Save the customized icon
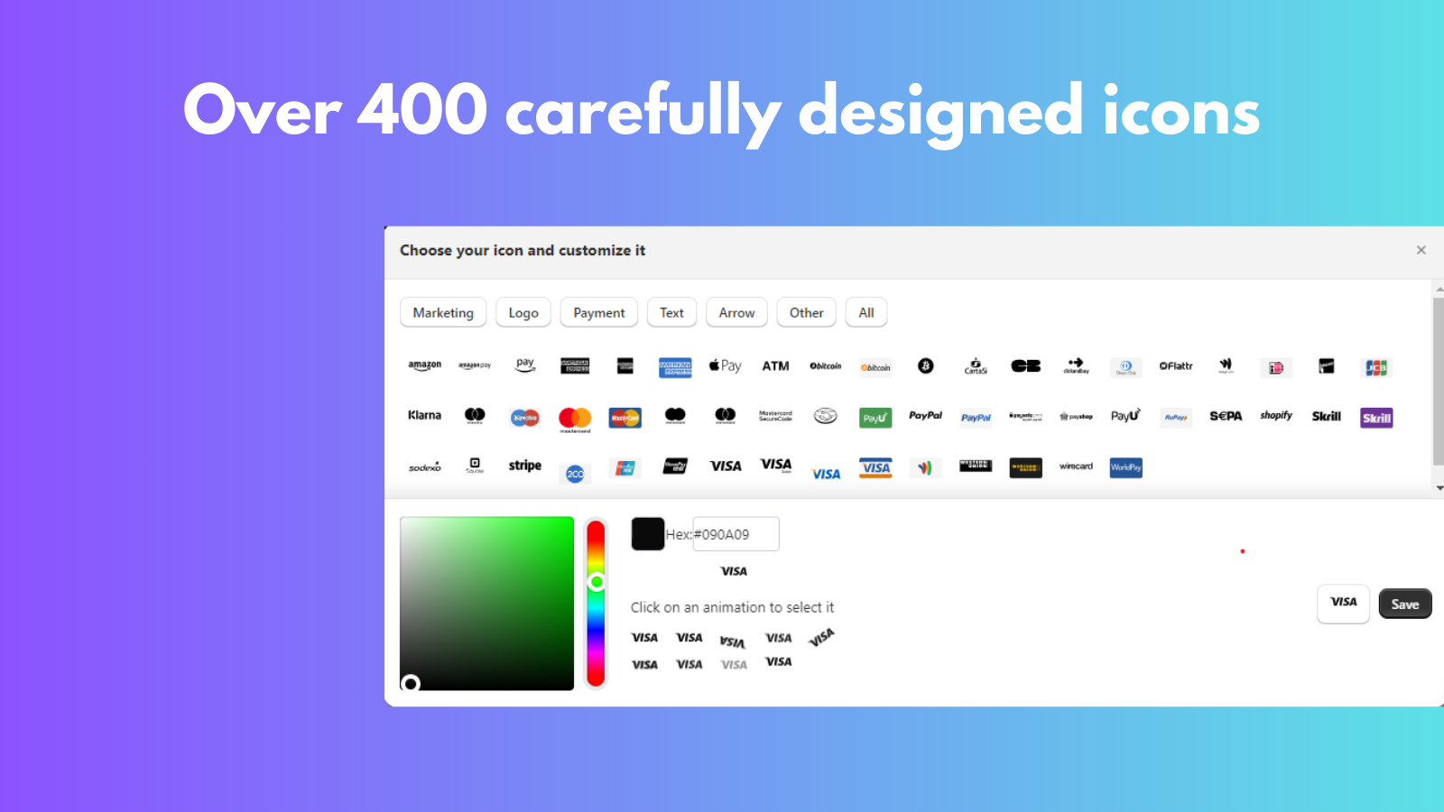This screenshot has width=1444, height=812. pyautogui.click(x=1405, y=604)
